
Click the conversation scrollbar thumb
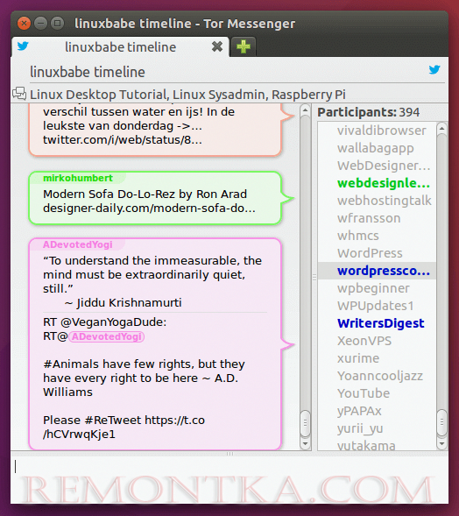tap(306, 423)
